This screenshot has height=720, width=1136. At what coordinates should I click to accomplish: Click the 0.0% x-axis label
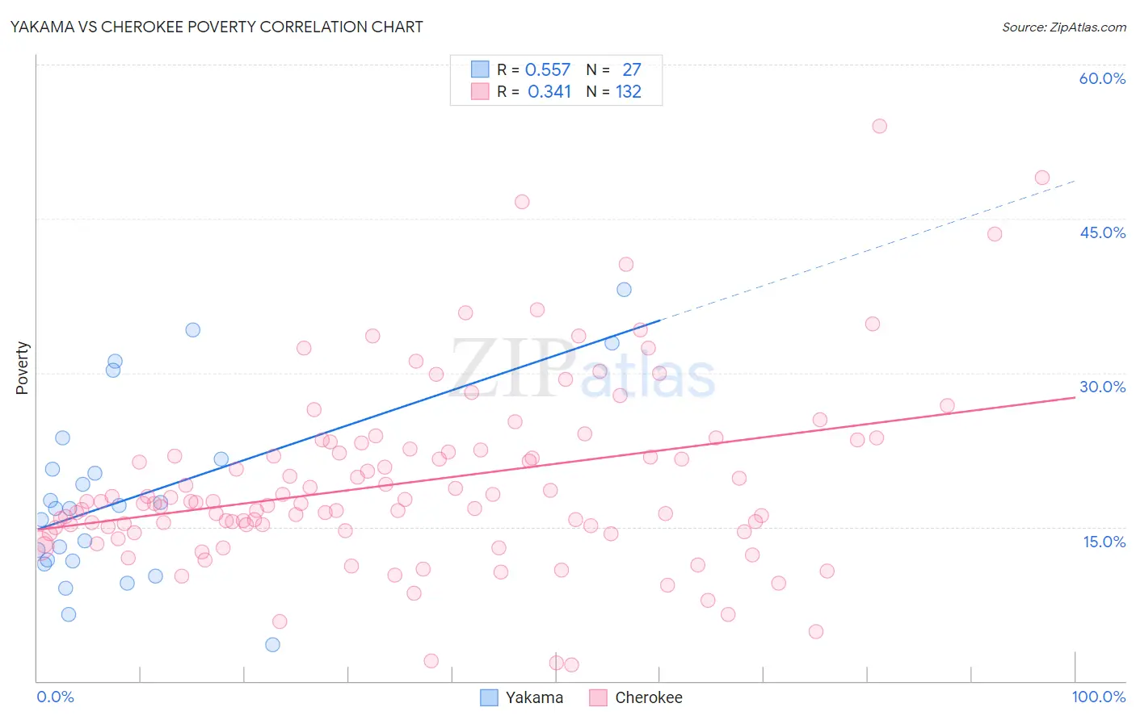[55, 697]
